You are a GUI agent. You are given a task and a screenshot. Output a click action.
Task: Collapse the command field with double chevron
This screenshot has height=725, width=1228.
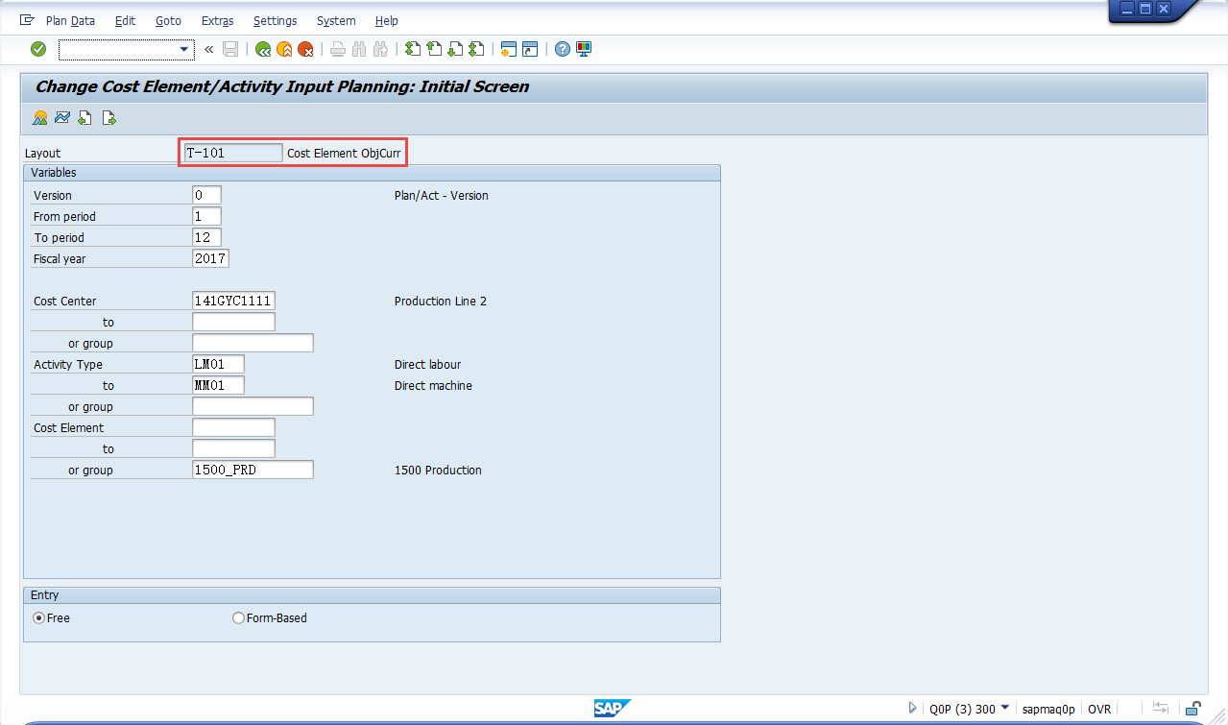pyautogui.click(x=209, y=49)
